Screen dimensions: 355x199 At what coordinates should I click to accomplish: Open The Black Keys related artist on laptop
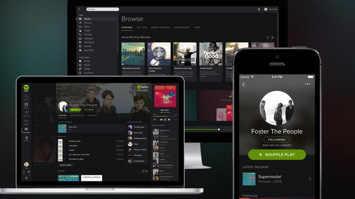[138, 127]
